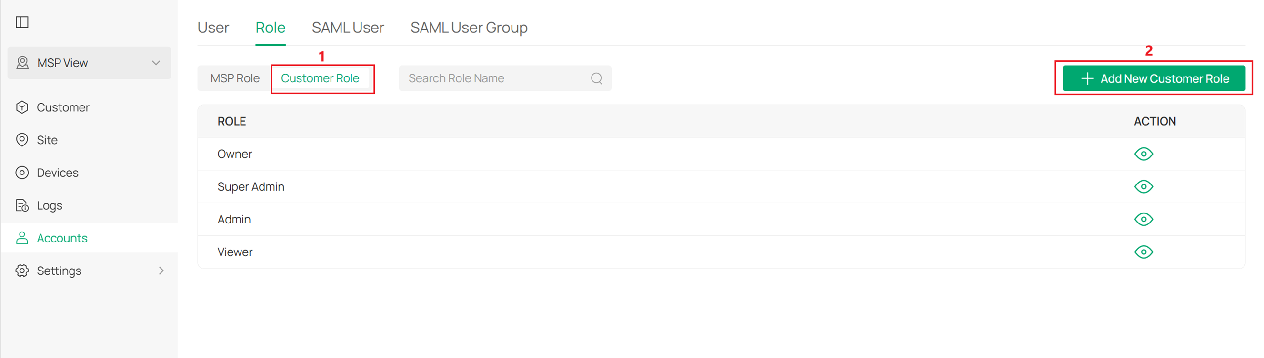Click the Settings gear icon
This screenshot has width=1264, height=358.
click(x=22, y=271)
